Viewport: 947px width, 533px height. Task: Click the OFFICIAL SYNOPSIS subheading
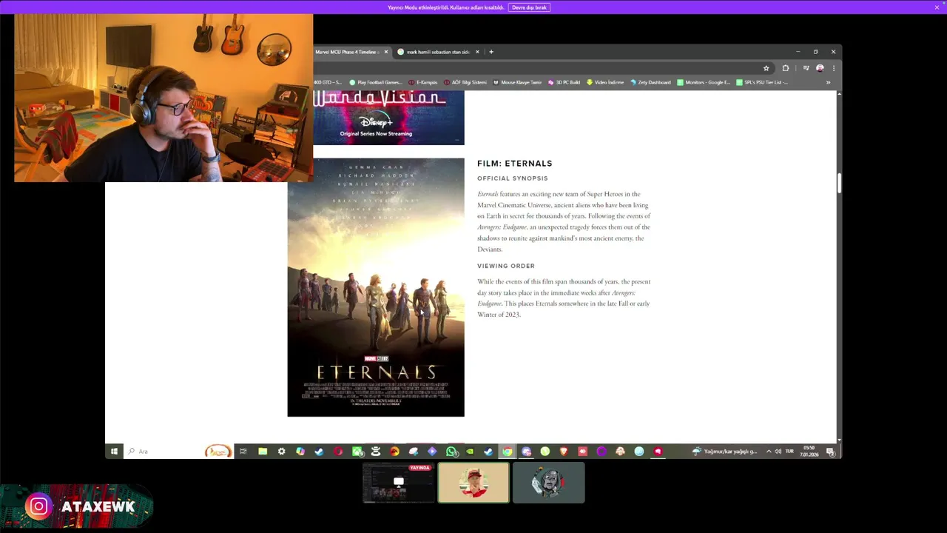tap(513, 178)
